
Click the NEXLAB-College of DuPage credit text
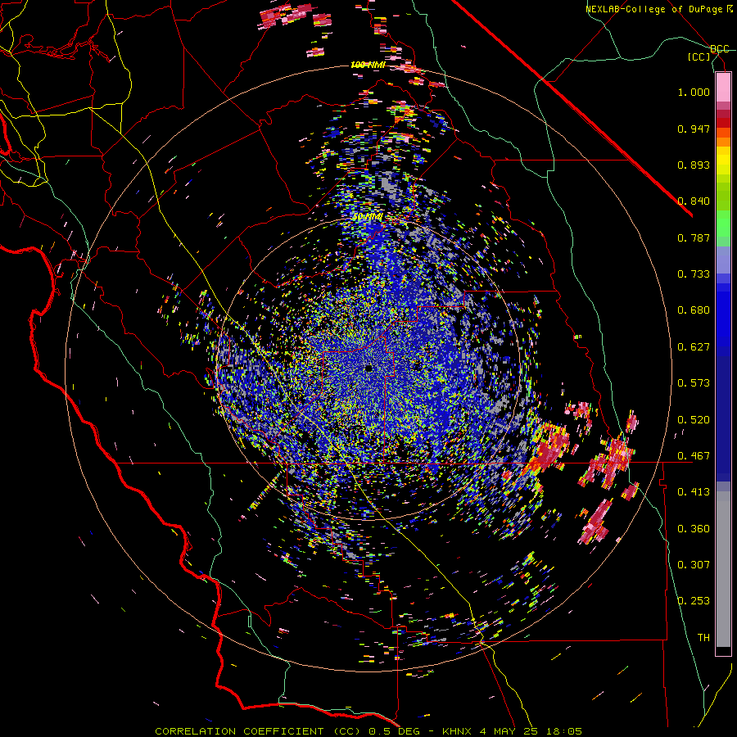pos(658,9)
